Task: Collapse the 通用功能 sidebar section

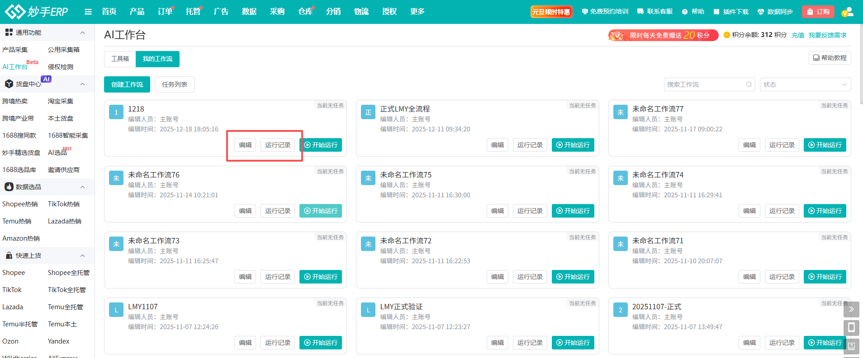Action: (x=82, y=33)
